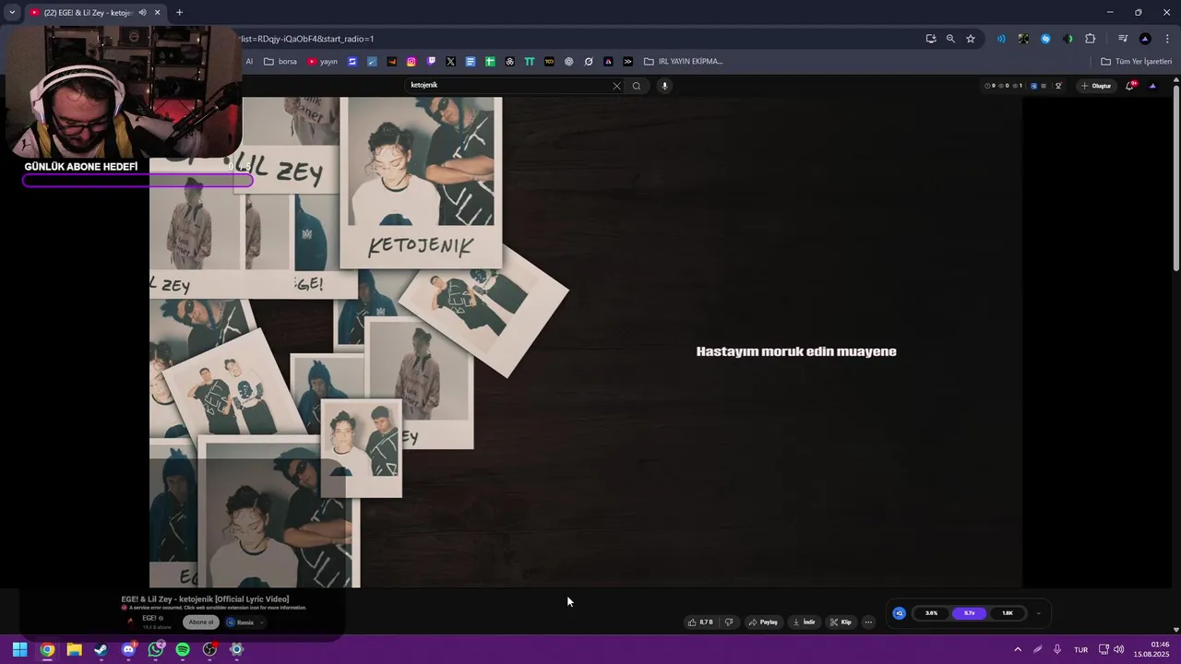Viewport: 1181px width, 664px height.
Task: Click the KETOJENIK polaroid in the video
Action: click(421, 183)
